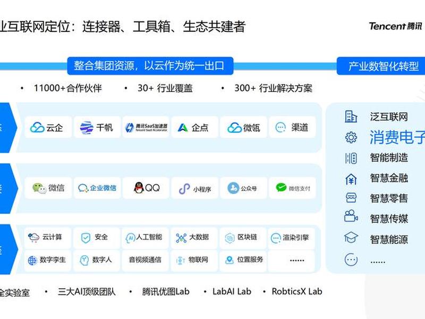Click the 智慧传媒 label

point(389,219)
